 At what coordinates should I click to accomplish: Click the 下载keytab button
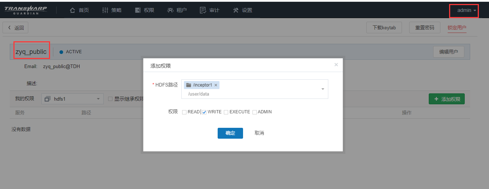[384, 28]
